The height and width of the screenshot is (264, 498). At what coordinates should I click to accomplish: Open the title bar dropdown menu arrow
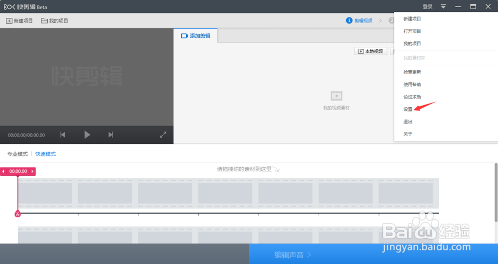(443, 6)
